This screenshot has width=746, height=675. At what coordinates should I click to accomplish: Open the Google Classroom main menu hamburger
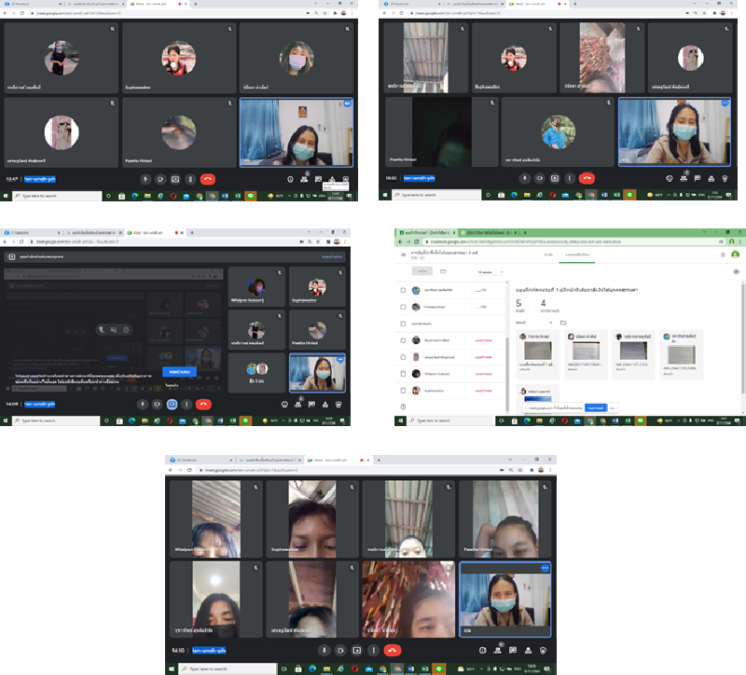coord(403,255)
